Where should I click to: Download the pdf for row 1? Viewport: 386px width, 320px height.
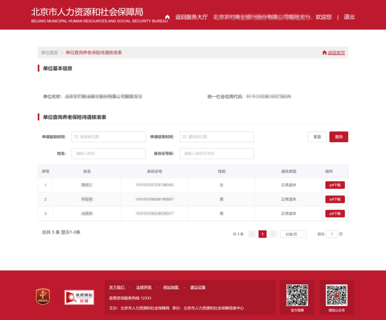[x=335, y=185]
